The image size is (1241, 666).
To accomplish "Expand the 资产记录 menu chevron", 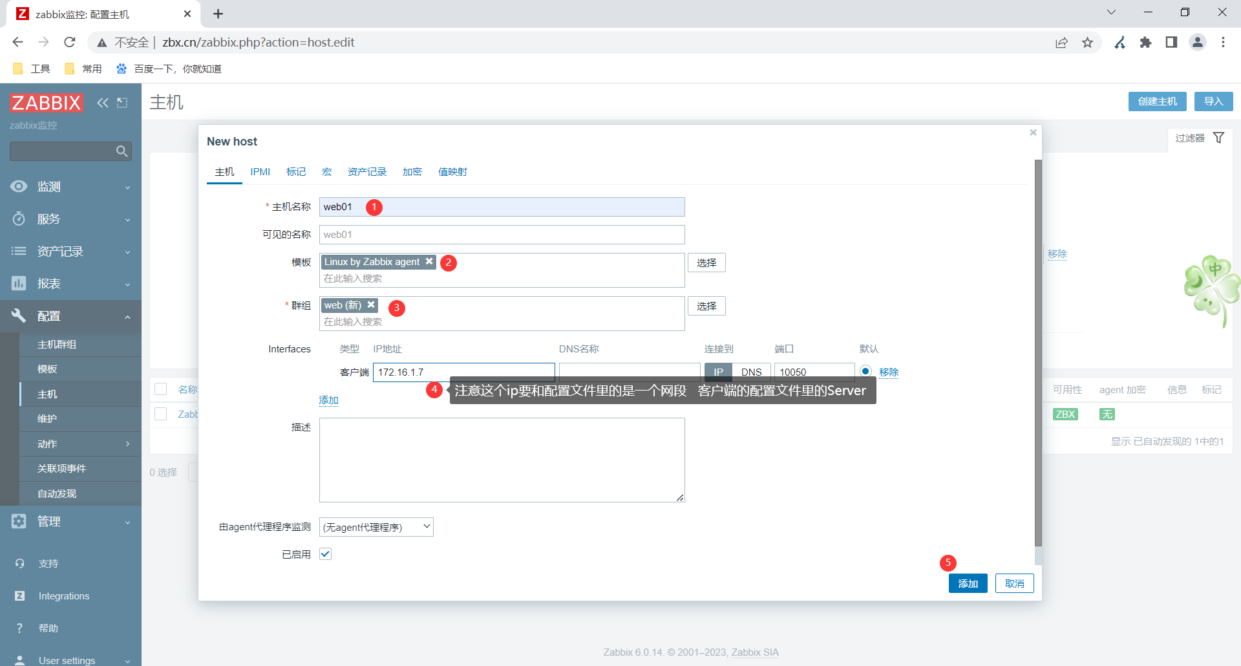I will (x=127, y=252).
